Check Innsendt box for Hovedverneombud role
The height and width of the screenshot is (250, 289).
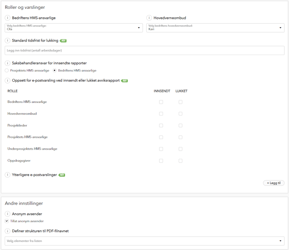tap(161, 114)
